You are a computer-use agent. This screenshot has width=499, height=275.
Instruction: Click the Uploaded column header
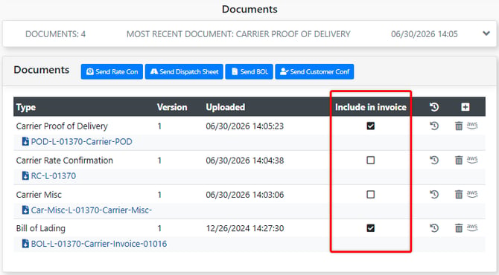pos(226,107)
